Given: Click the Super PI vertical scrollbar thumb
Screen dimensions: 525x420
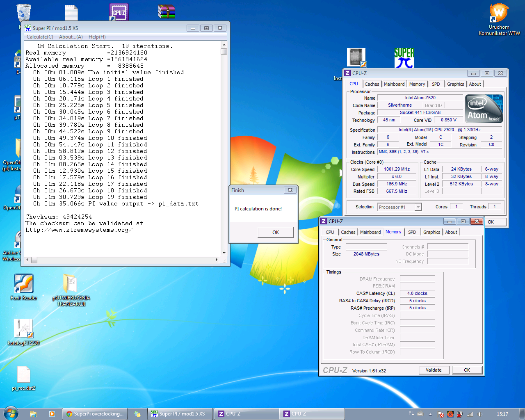Looking at the screenshot, I should tap(224, 52).
